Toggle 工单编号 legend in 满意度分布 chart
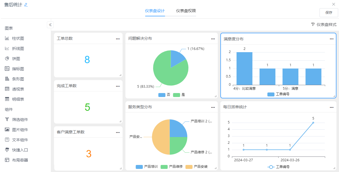 click(278, 94)
